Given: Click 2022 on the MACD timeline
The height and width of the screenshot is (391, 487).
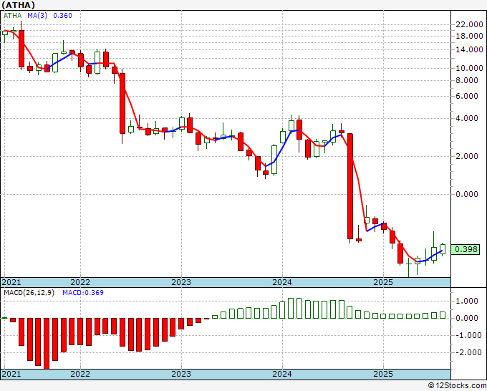Looking at the screenshot, I should [x=80, y=374].
